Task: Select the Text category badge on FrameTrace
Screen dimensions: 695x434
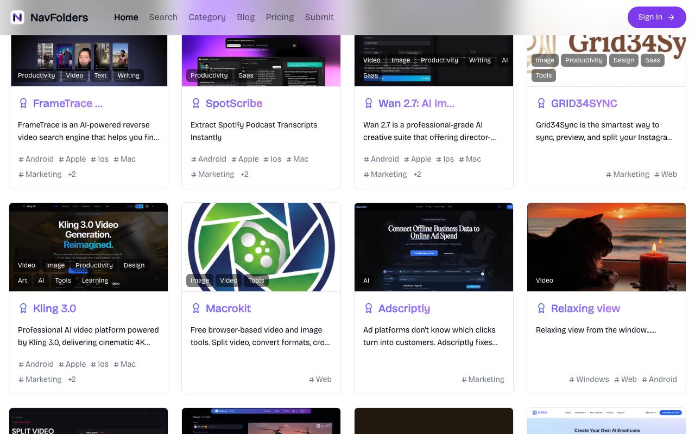Action: point(100,75)
